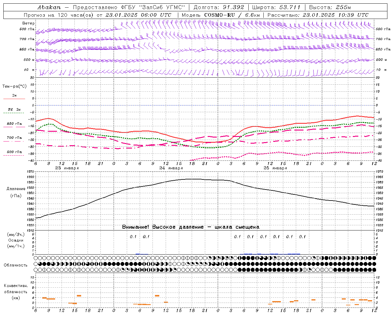The image size is (392, 313).
Task: Click the "Высота: 255м" elevation value
Action: point(330,7)
